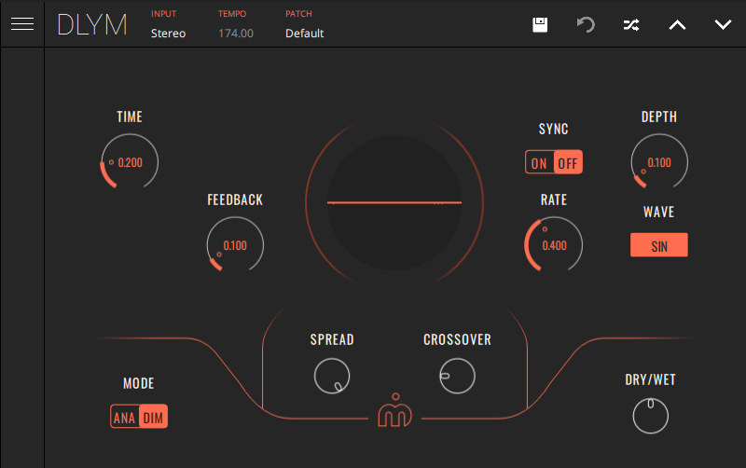Click the Time knob
The height and width of the screenshot is (468, 746).
tap(130, 162)
